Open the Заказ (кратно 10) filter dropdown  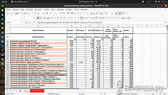(x=122, y=39)
